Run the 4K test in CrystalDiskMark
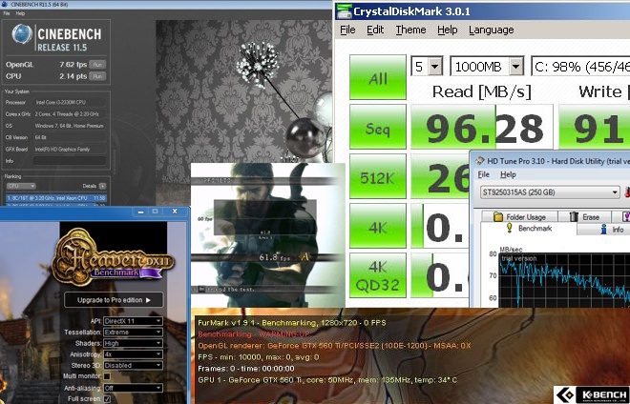The height and width of the screenshot is (404, 630). click(378, 226)
